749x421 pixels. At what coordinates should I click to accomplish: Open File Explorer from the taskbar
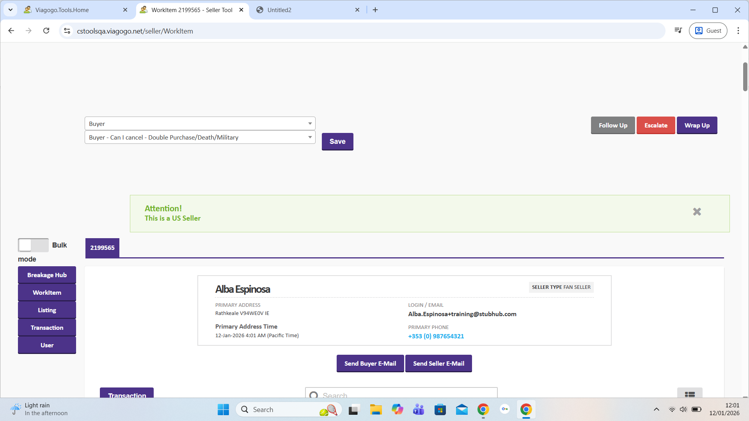click(x=376, y=409)
